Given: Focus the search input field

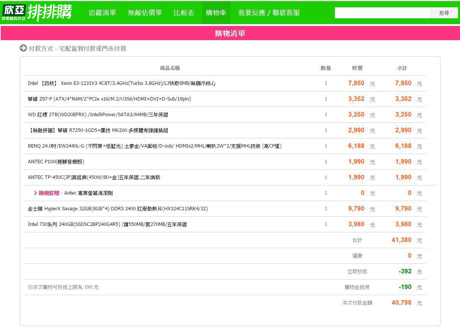Looking at the screenshot, I should coord(383,13).
